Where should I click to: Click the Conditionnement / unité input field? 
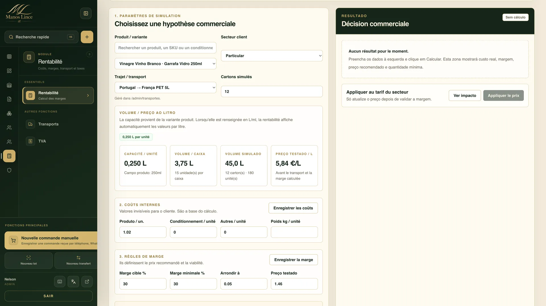coord(193,232)
